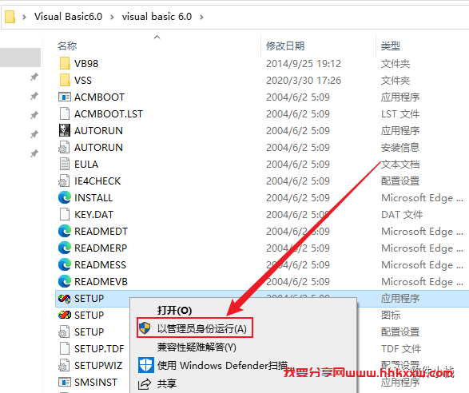The width and height of the screenshot is (469, 393).
Task: Choose 兼容性疑难解答(Y) in context menu
Action: click(x=197, y=347)
